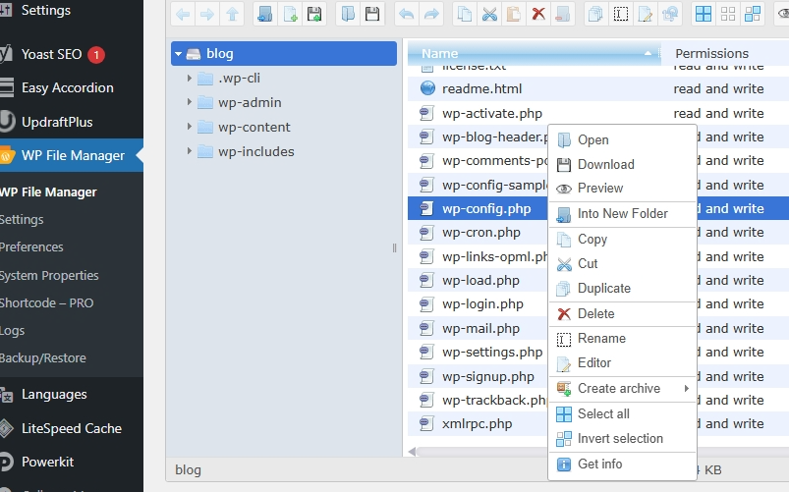Click the New file toolbar icon

click(x=290, y=14)
